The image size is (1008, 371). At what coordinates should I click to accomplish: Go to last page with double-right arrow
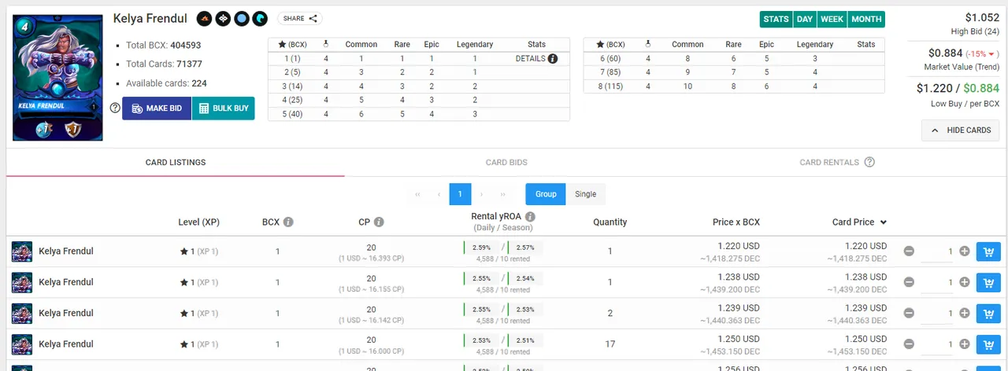pos(502,194)
